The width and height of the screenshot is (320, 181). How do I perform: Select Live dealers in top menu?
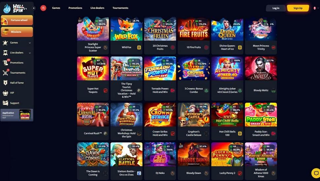pyautogui.click(x=97, y=8)
